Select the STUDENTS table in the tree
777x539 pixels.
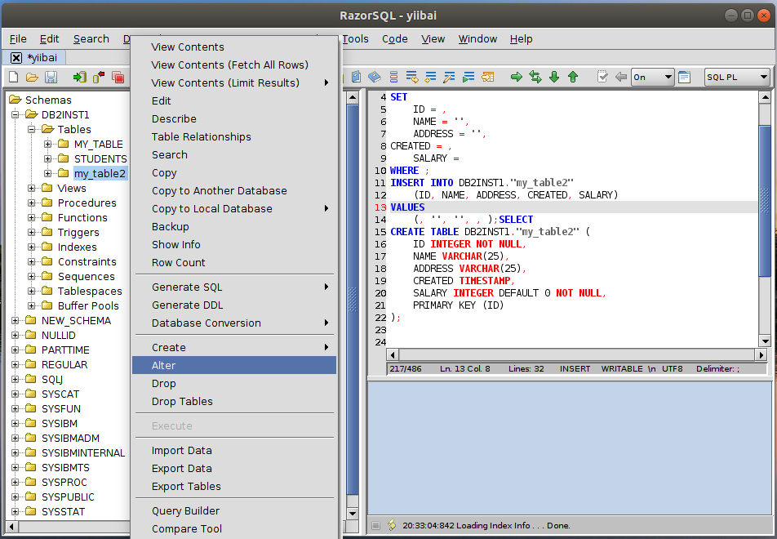100,158
